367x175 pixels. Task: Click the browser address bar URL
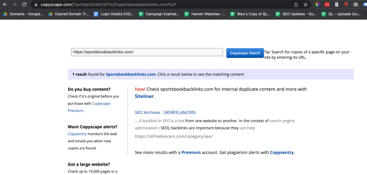108,5
